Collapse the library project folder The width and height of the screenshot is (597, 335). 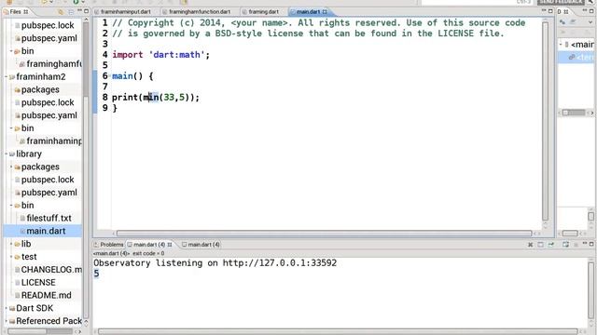(7, 154)
